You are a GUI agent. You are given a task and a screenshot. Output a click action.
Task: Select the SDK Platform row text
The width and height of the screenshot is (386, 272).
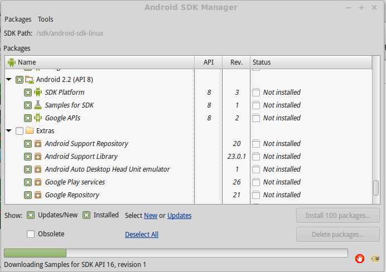[x=65, y=92]
